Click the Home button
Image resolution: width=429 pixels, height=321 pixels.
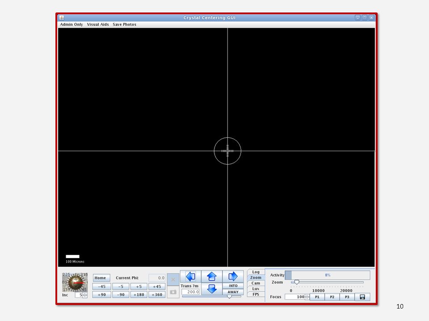[x=101, y=278]
